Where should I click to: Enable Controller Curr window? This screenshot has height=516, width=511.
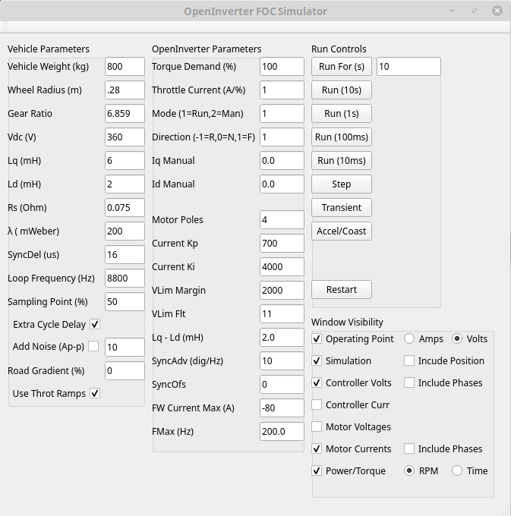317,404
